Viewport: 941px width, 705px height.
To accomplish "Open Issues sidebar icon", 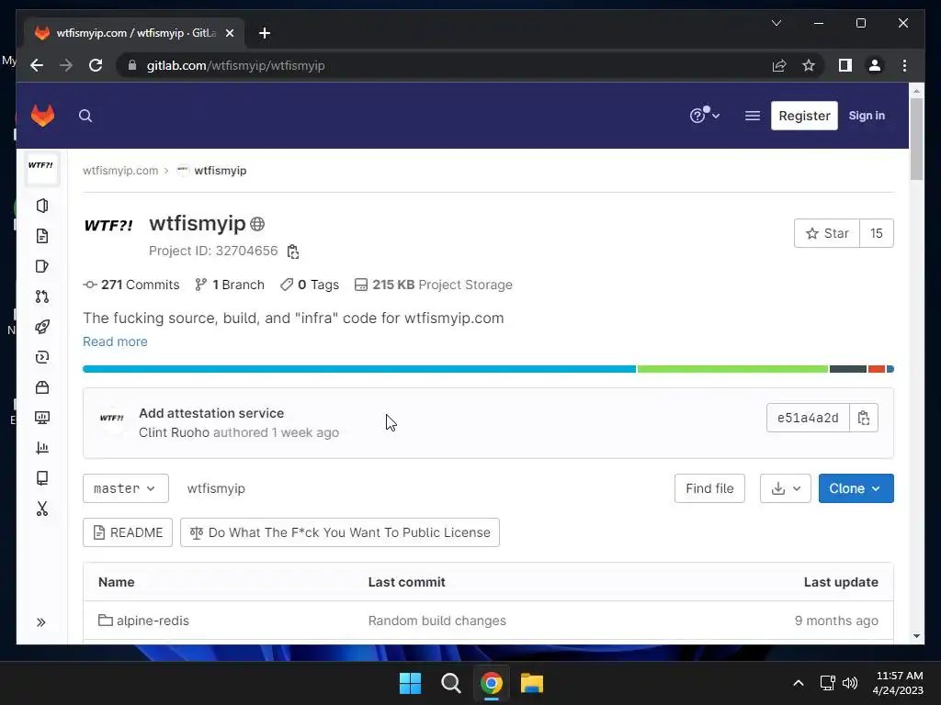I will (x=42, y=266).
